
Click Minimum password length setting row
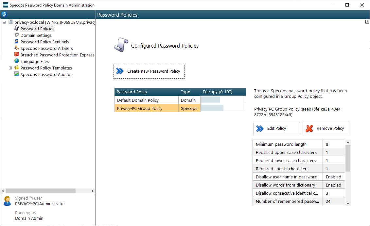(x=299, y=144)
